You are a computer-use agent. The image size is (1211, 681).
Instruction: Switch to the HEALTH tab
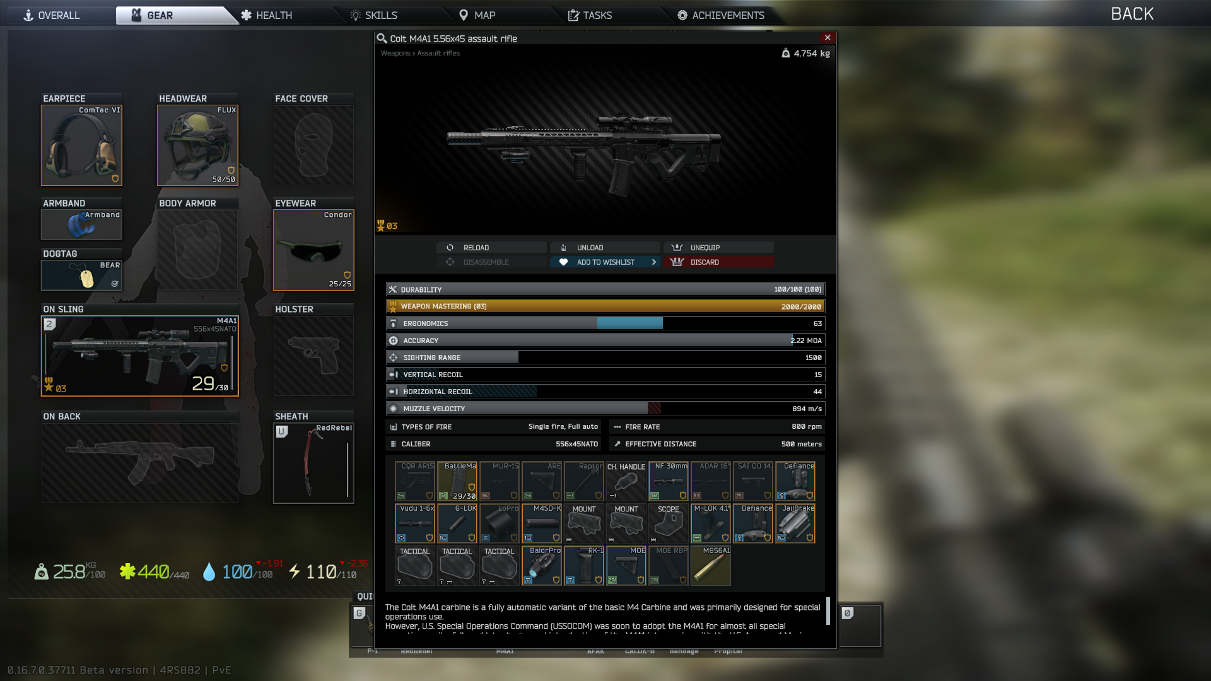(267, 15)
